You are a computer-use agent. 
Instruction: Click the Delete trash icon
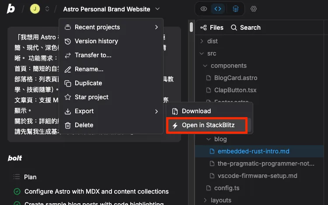click(68, 125)
